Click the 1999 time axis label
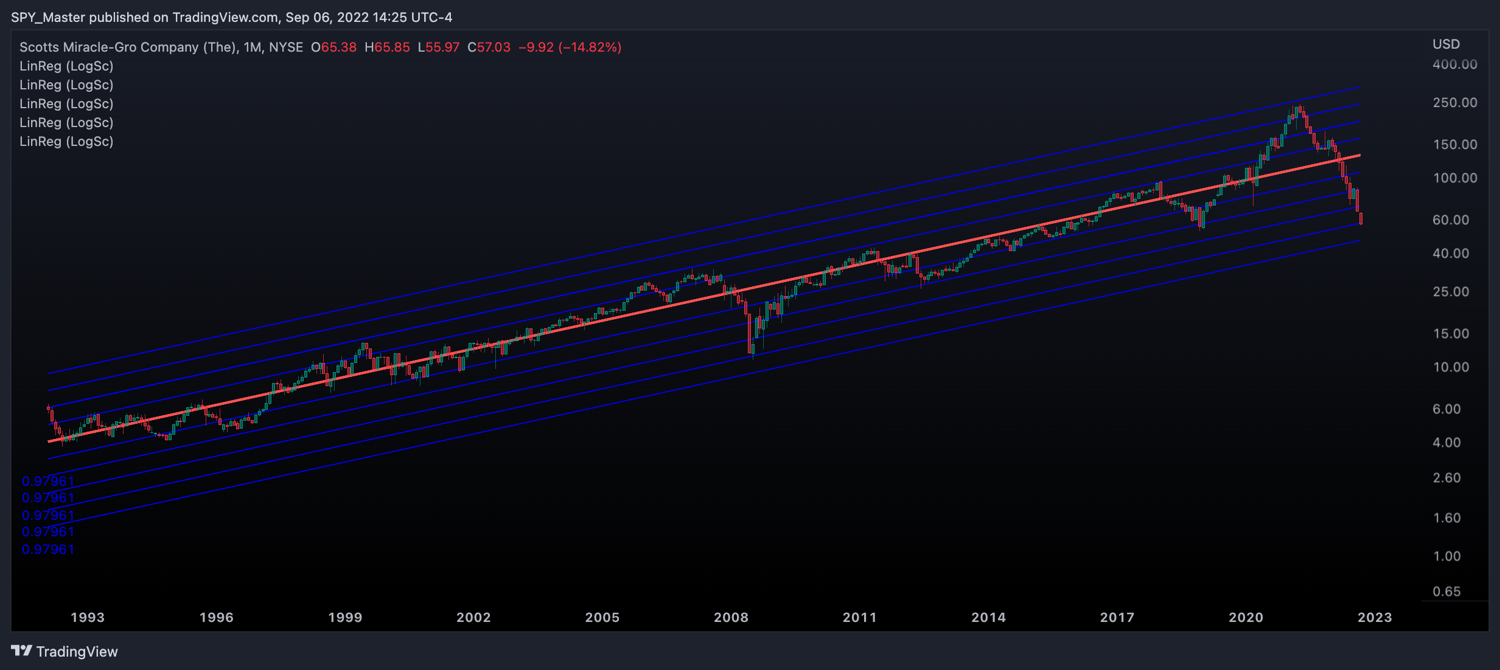The height and width of the screenshot is (670, 1500). tap(345, 618)
